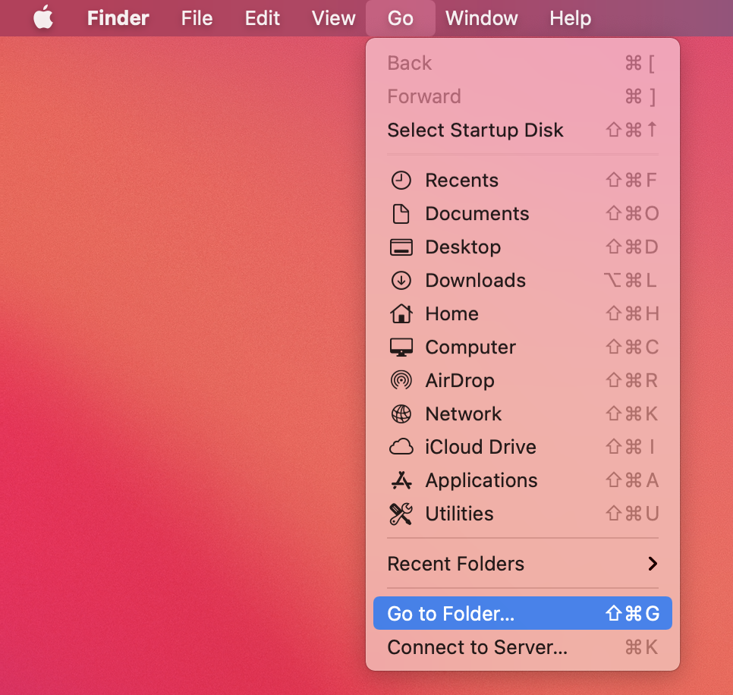The image size is (733, 695).
Task: Open the Finder menu
Action: [118, 18]
